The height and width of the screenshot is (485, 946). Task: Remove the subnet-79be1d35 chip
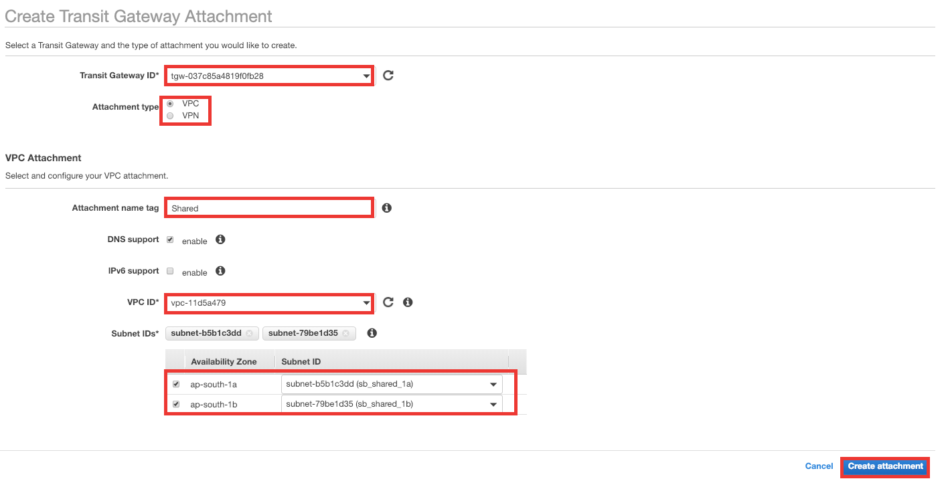[347, 333]
